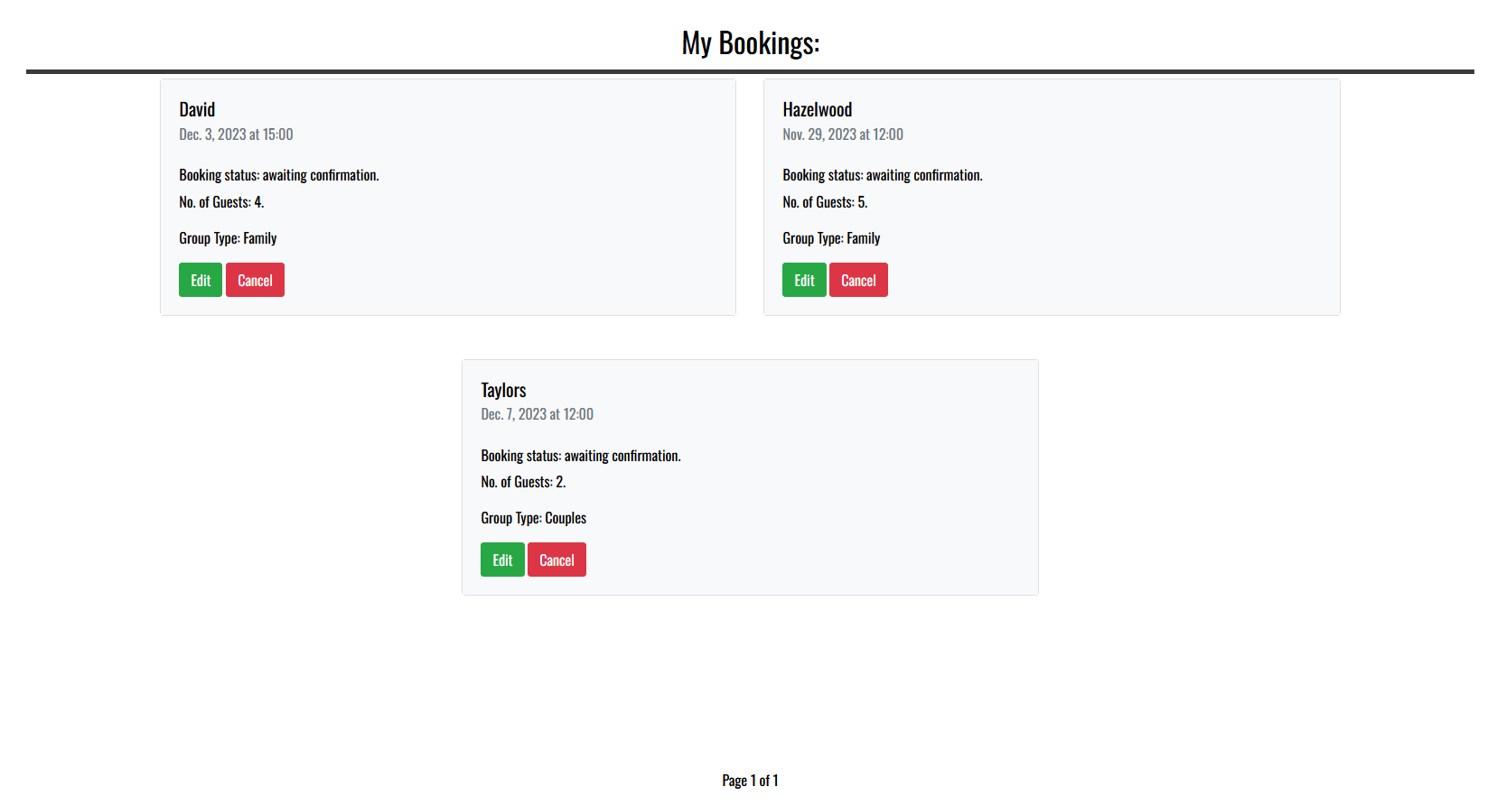1506x805 pixels.
Task: Cancel the Taylors booking
Action: (x=557, y=560)
